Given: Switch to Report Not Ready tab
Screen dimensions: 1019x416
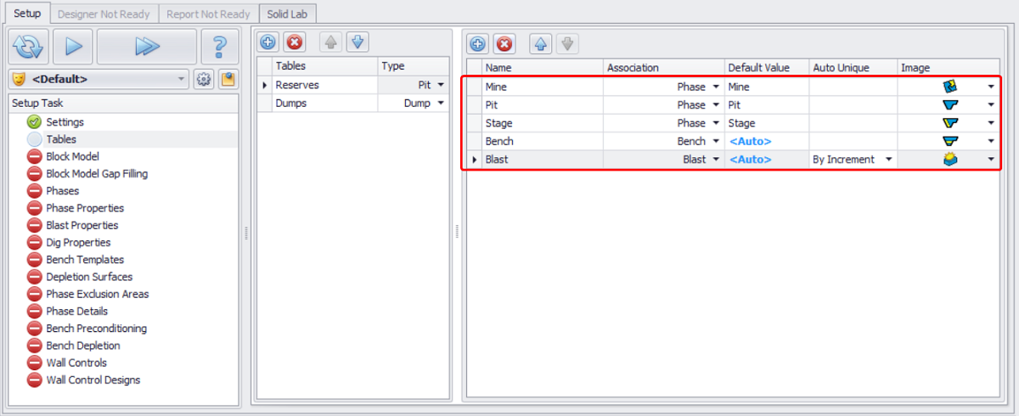Looking at the screenshot, I should tap(208, 14).
